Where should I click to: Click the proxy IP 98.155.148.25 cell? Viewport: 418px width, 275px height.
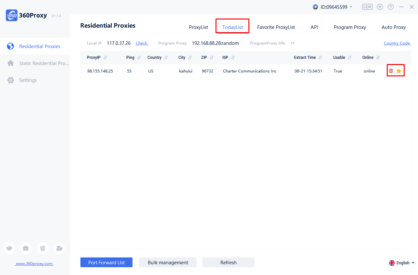tap(100, 71)
